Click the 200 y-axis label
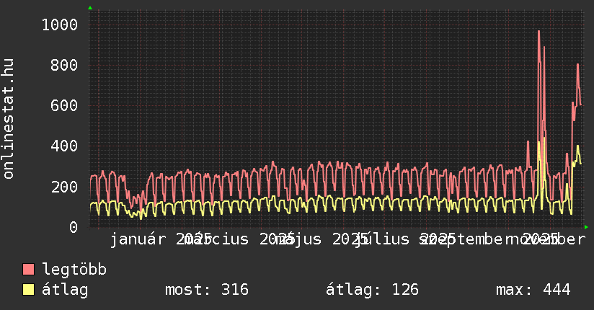594x310 pixels. pyautogui.click(x=63, y=187)
